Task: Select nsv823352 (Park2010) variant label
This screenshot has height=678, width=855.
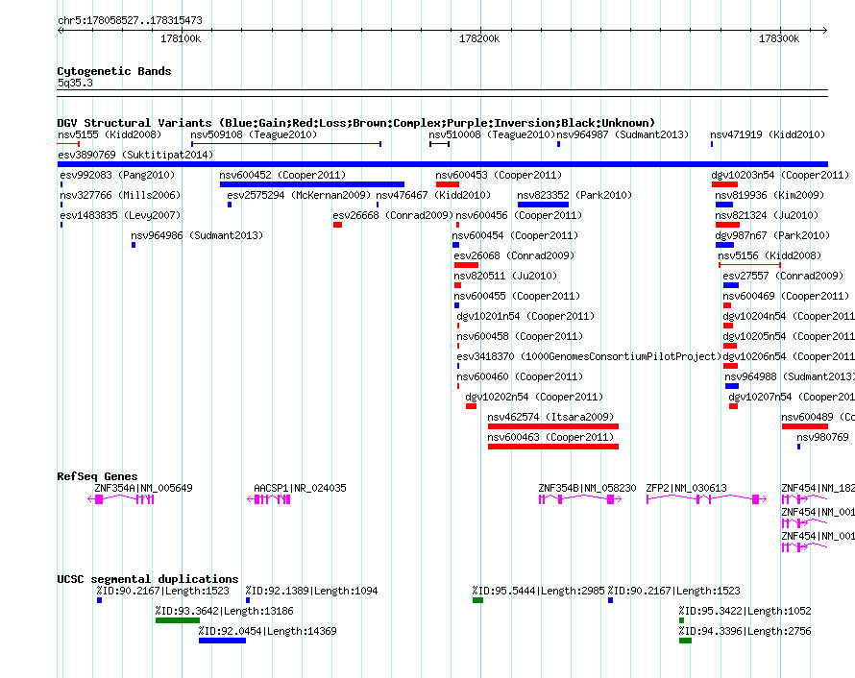Action: click(x=574, y=195)
